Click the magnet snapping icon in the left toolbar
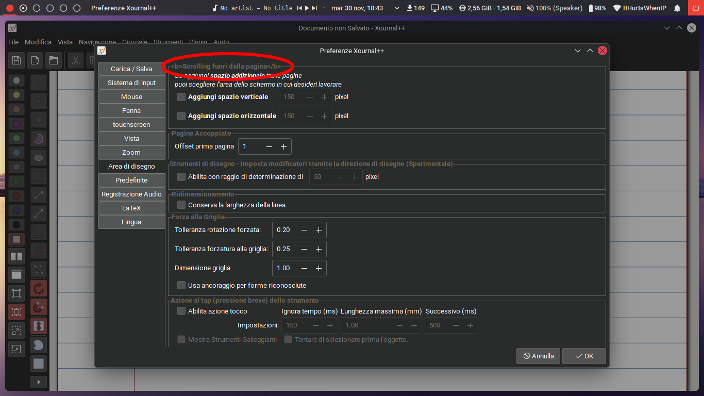Screen dimensions: 704x396 [x=39, y=307]
